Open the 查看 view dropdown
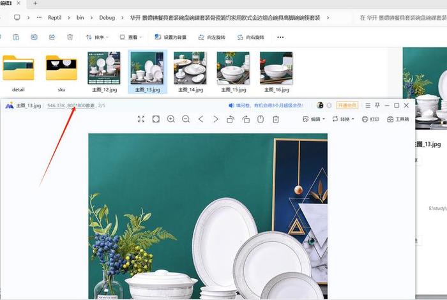Screen dimensions: 447x300 [132, 38]
